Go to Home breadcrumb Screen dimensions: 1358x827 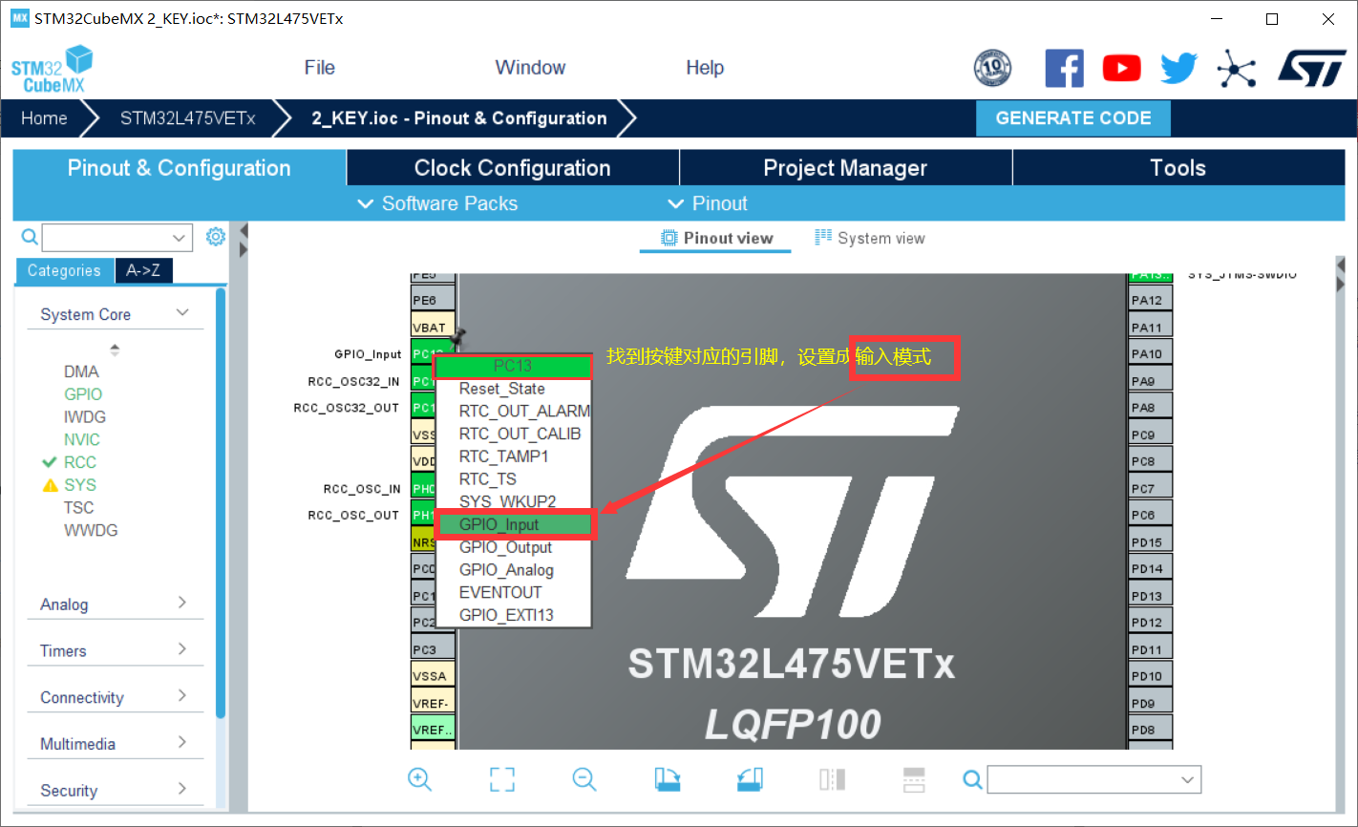coord(45,118)
